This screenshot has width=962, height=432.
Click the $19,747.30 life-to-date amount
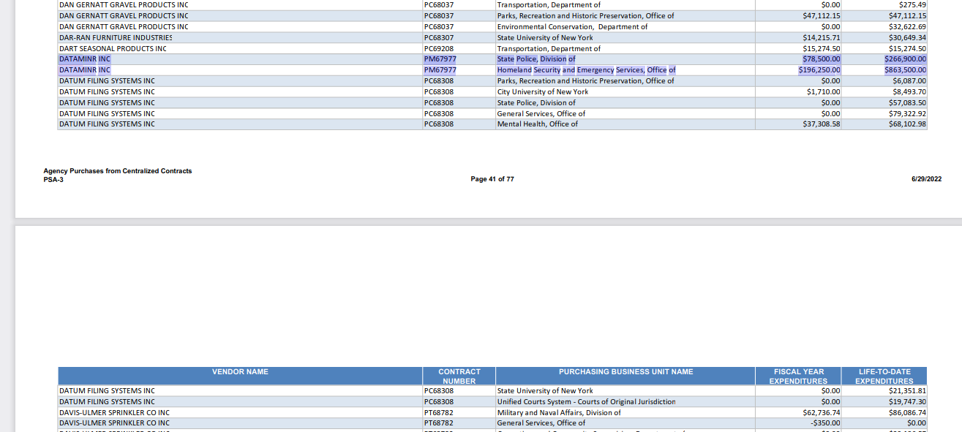tap(907, 402)
